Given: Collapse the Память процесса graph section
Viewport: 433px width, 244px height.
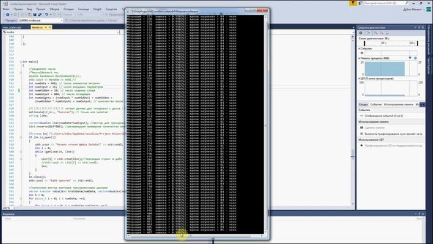Looking at the screenshot, I should coord(359,58).
